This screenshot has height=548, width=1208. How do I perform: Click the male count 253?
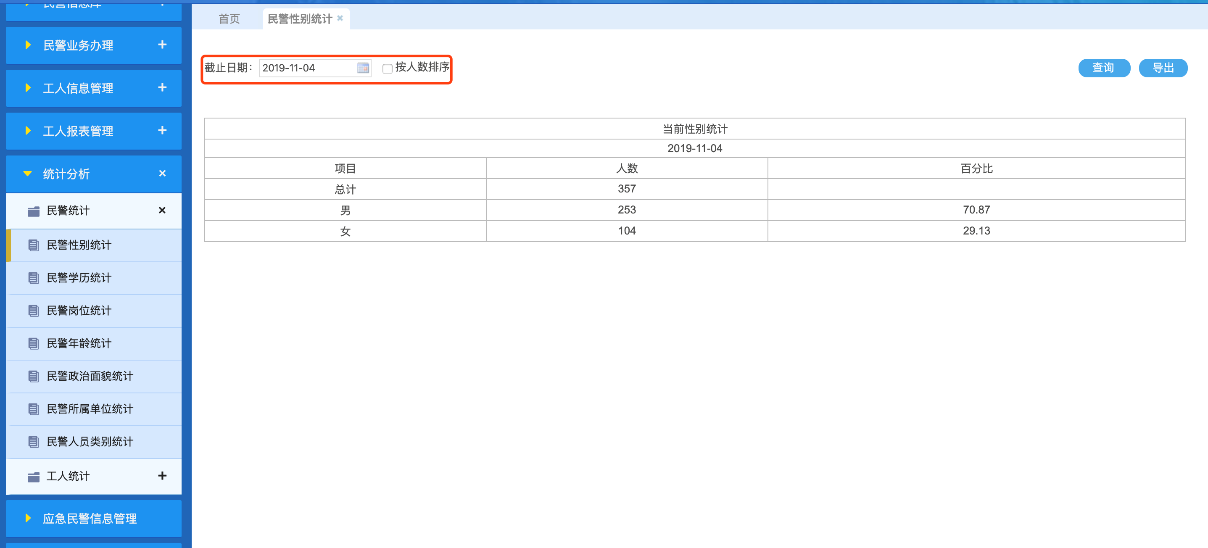627,210
